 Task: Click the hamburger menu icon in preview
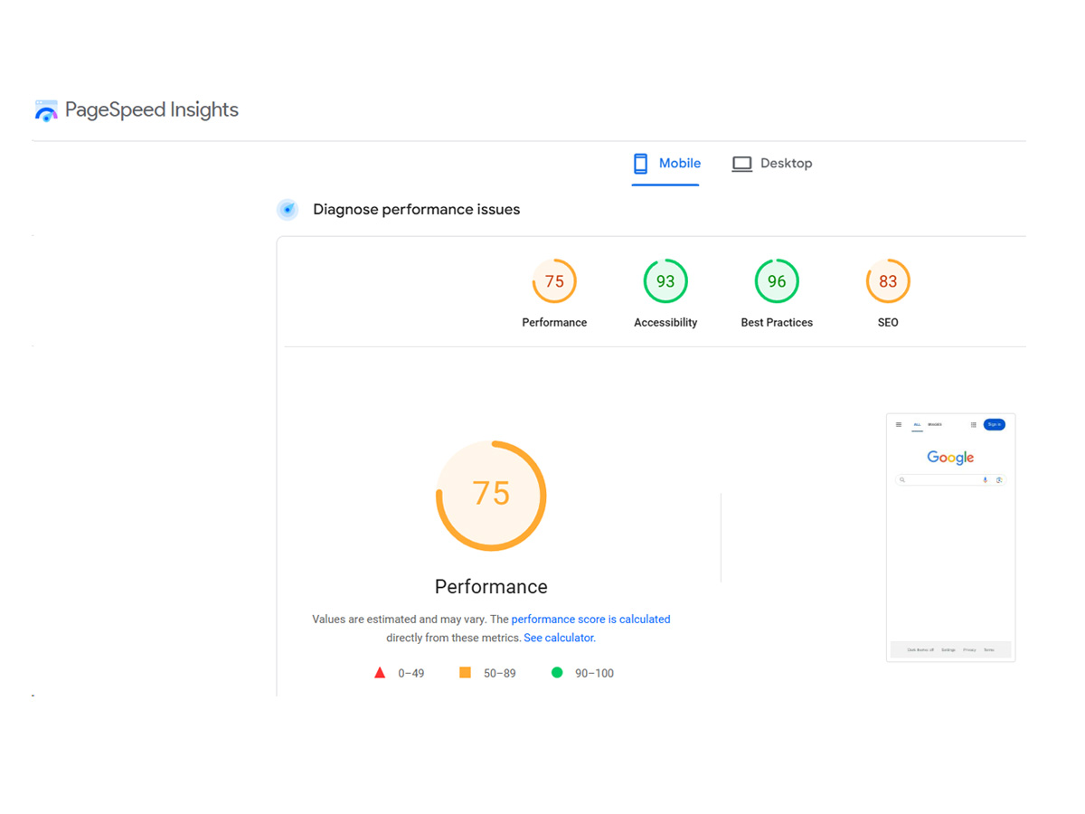(899, 424)
